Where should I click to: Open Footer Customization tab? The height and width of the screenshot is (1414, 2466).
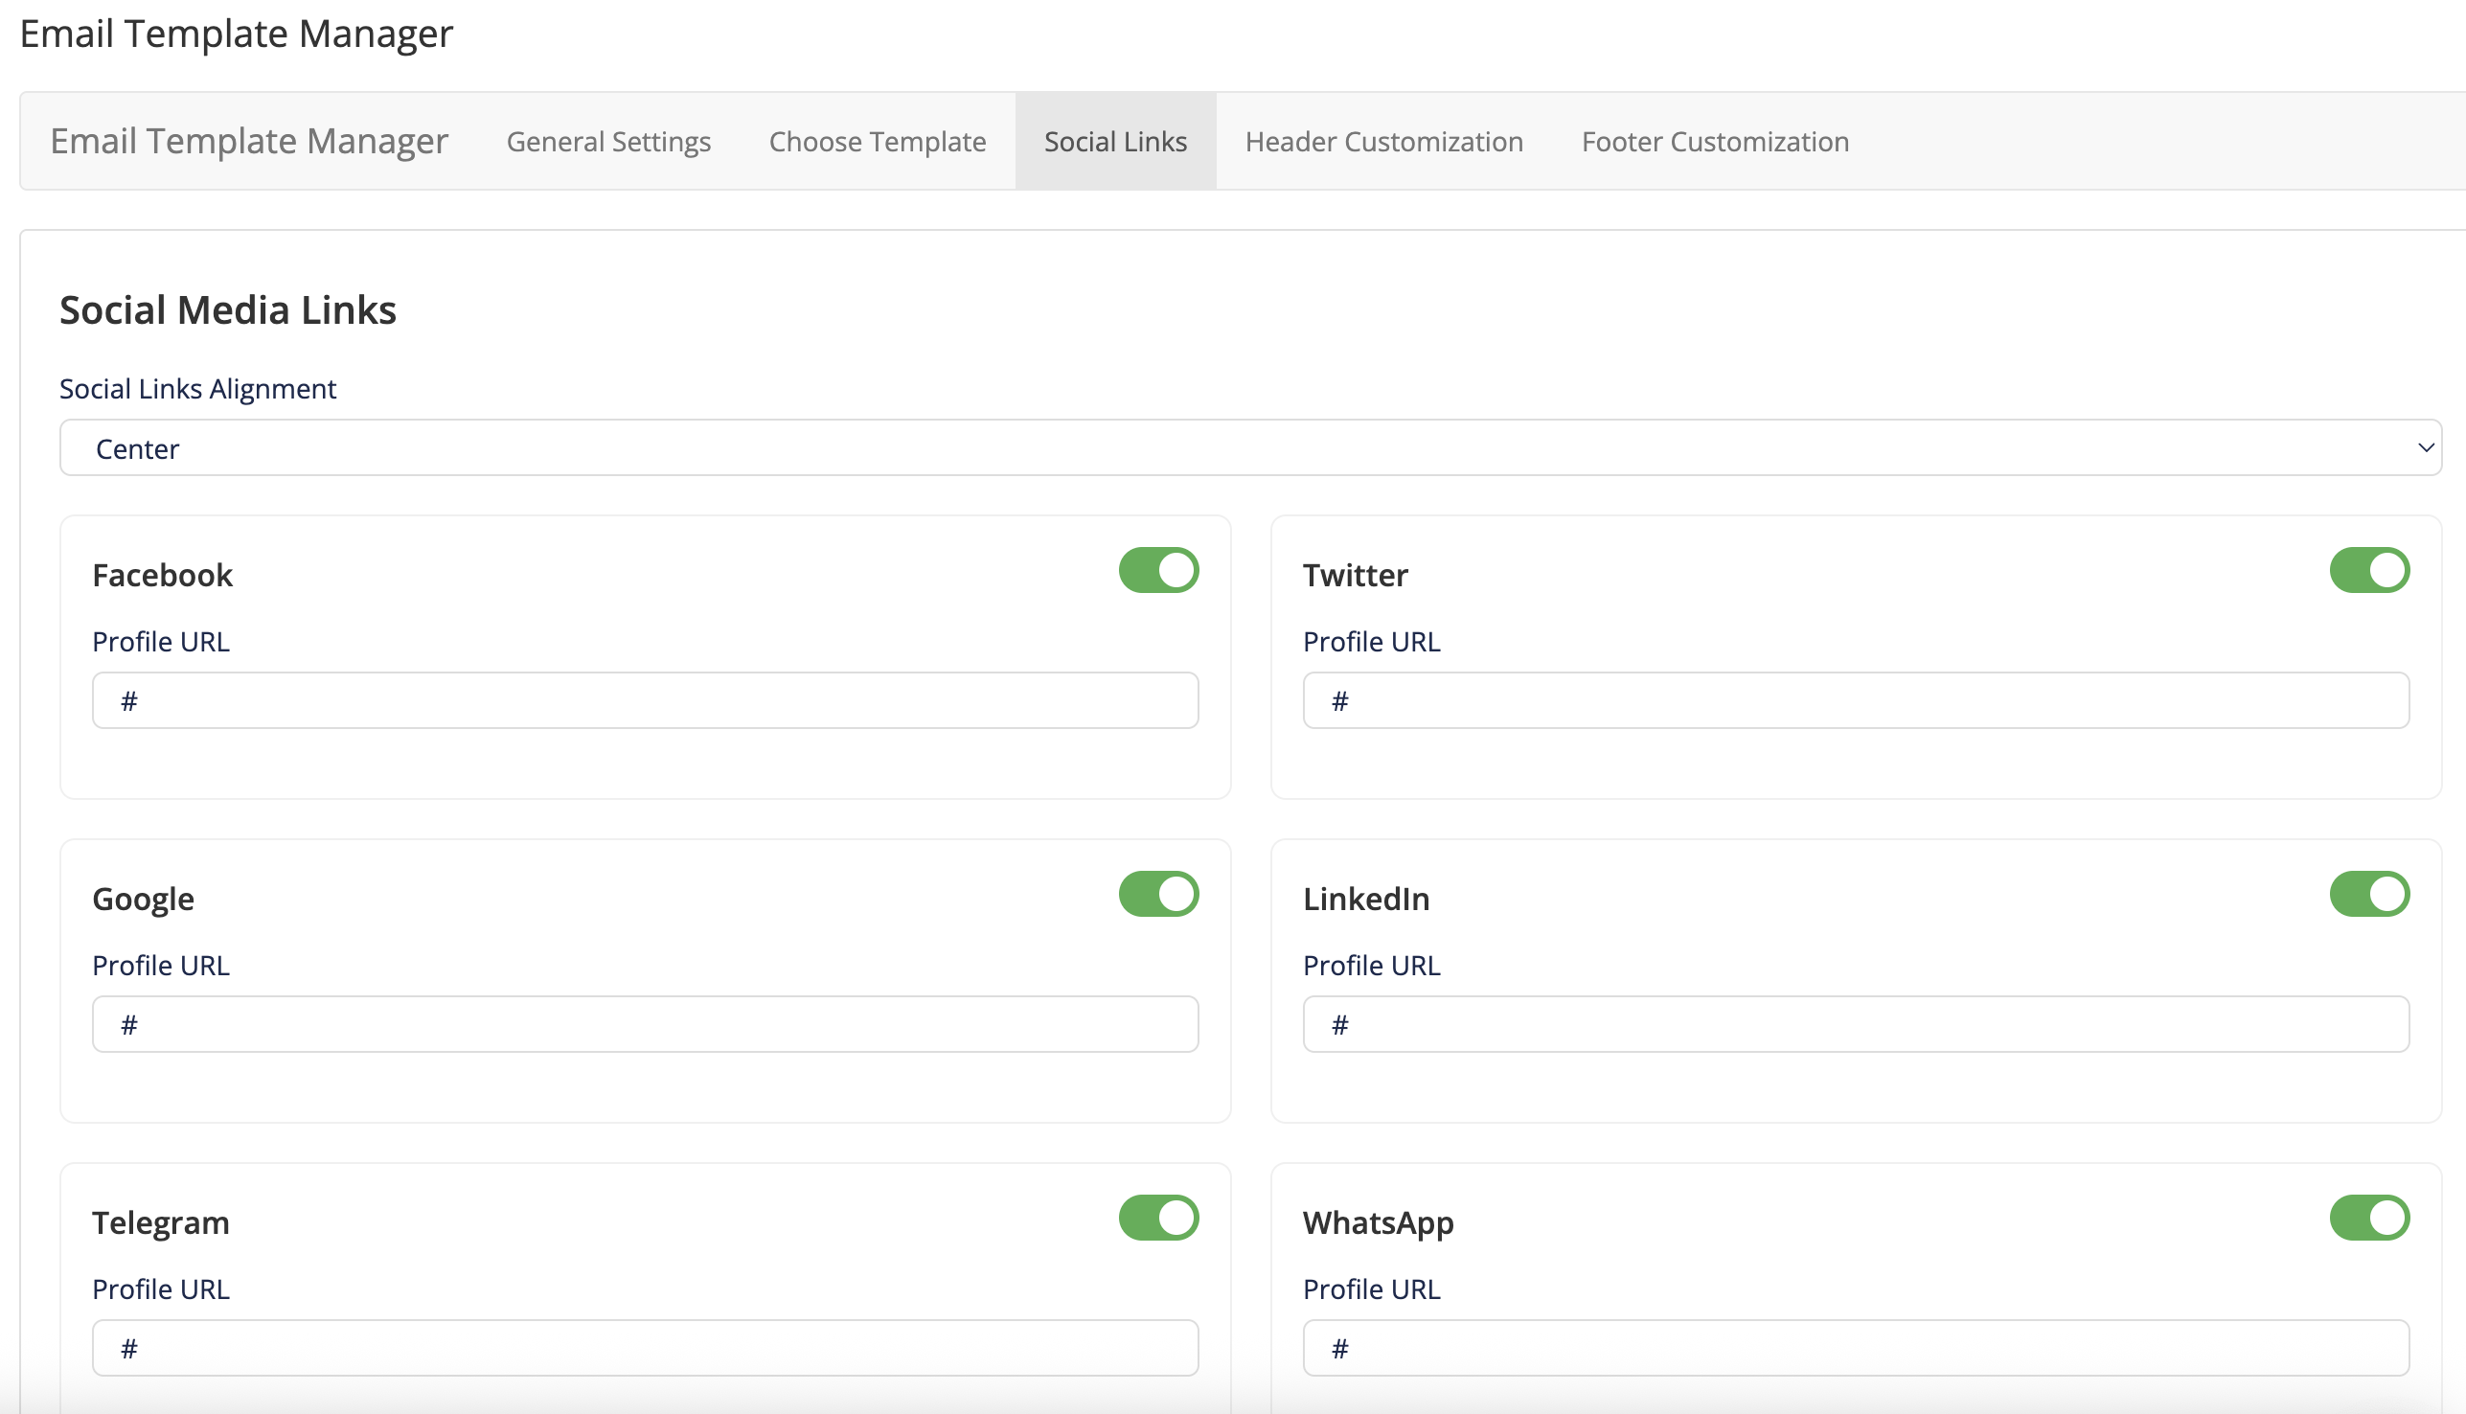[x=1714, y=142]
